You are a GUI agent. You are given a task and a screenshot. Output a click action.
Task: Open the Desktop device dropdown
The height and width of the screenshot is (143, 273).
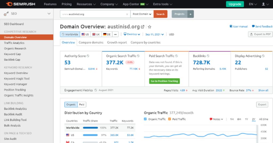point(132,34)
